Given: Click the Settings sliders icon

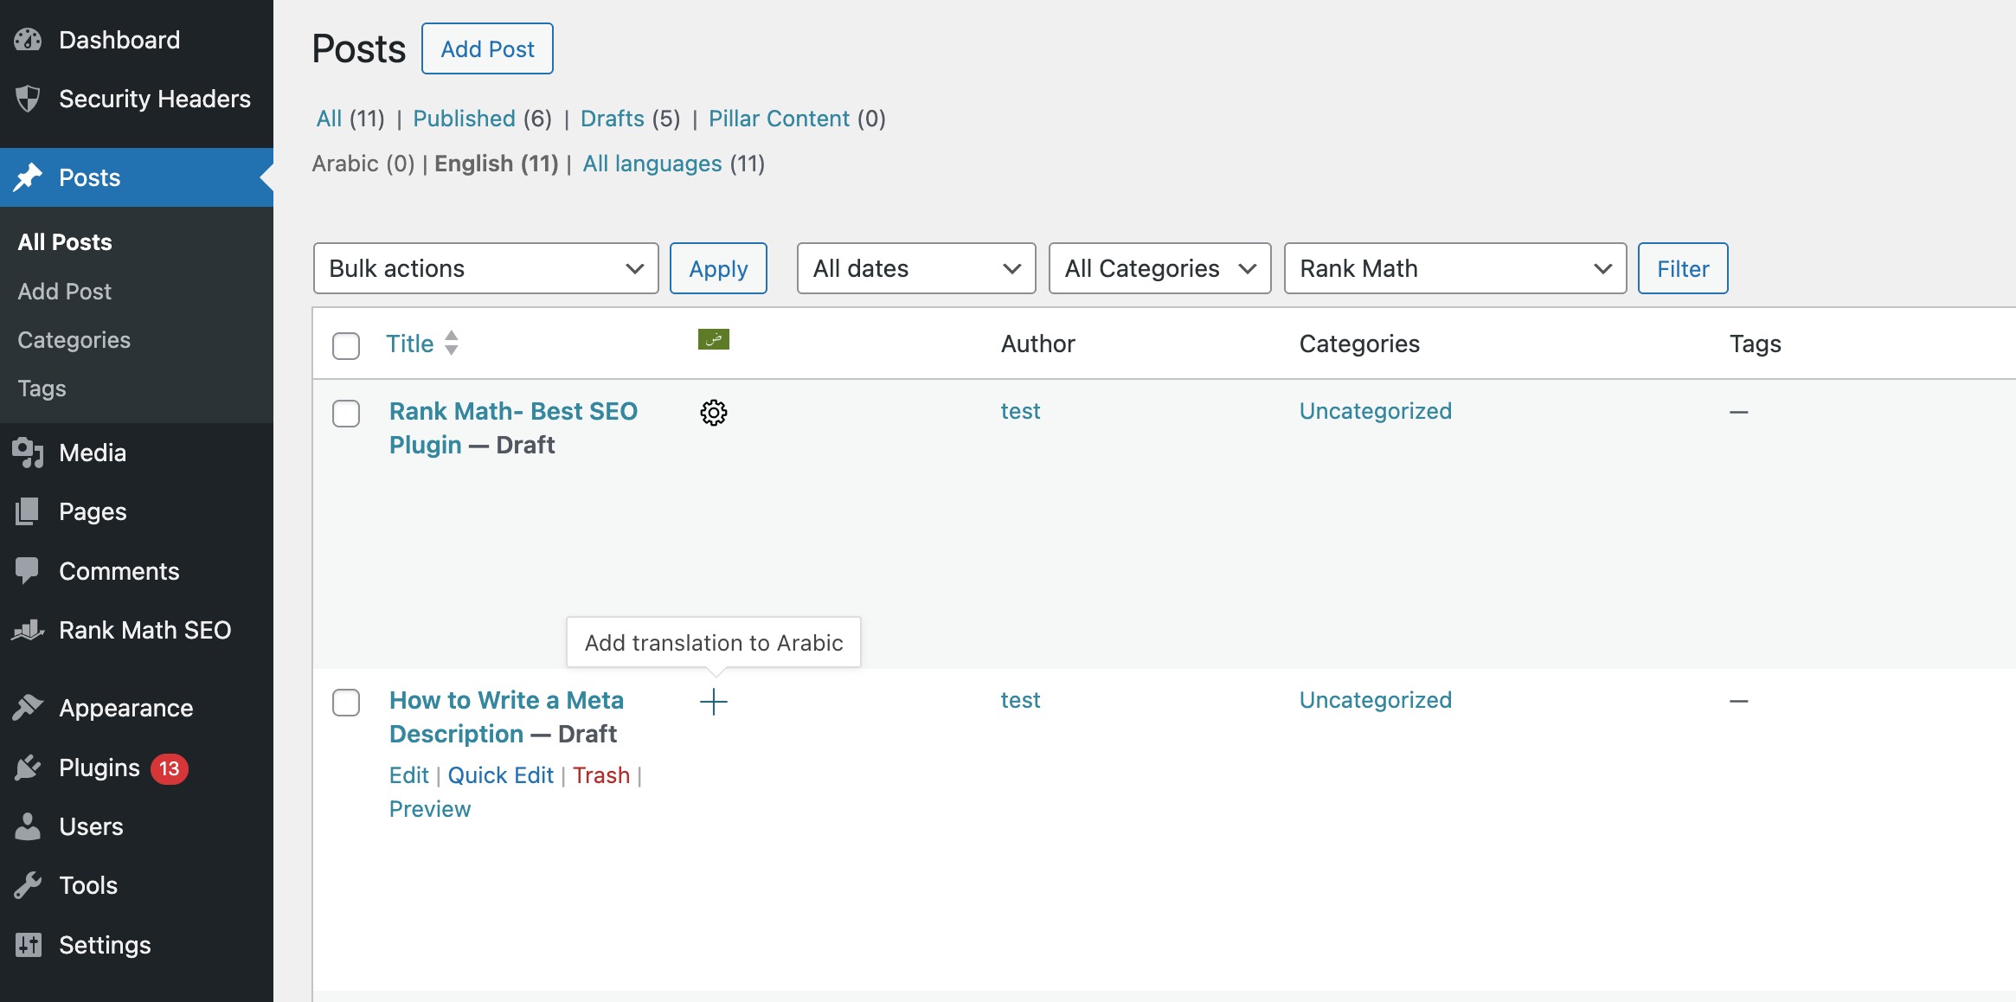Looking at the screenshot, I should tap(28, 945).
